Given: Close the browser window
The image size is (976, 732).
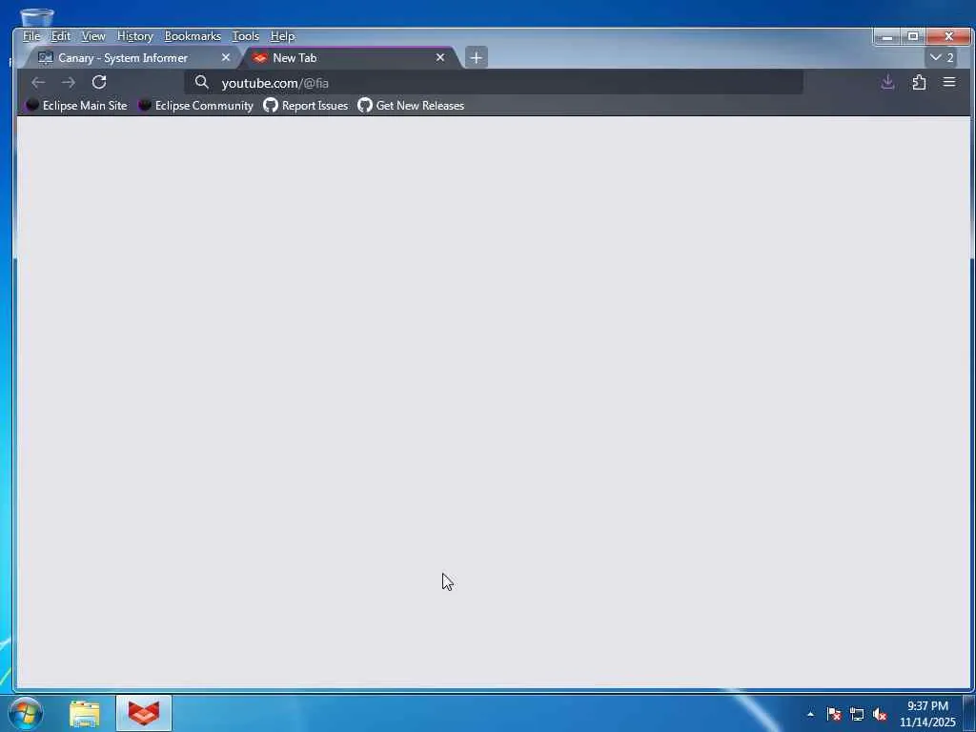Looking at the screenshot, I should tap(948, 37).
